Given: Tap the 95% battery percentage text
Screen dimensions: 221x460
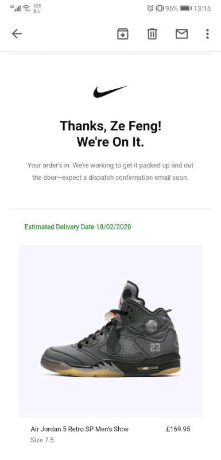Looking at the screenshot, I should 172,9.
